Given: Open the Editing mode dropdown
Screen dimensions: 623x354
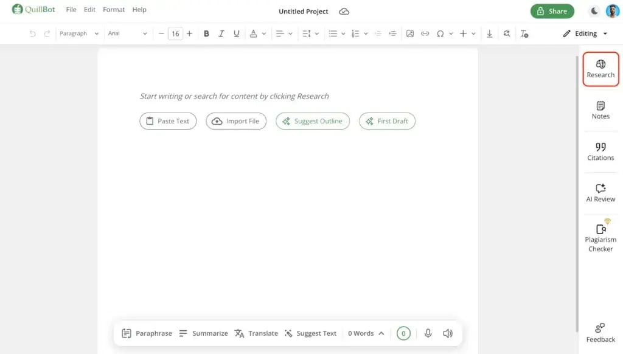Looking at the screenshot, I should 585,33.
